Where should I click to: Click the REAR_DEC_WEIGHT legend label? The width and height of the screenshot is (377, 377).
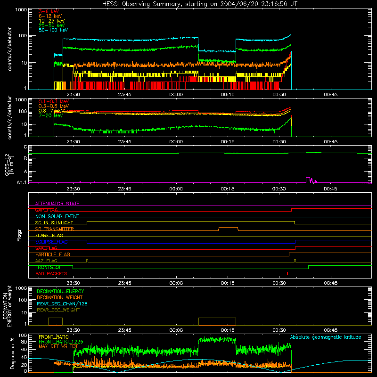click(58, 310)
